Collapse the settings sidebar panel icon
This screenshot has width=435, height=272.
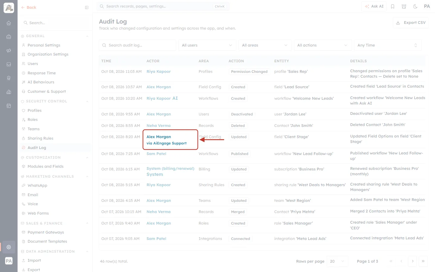pos(87,8)
